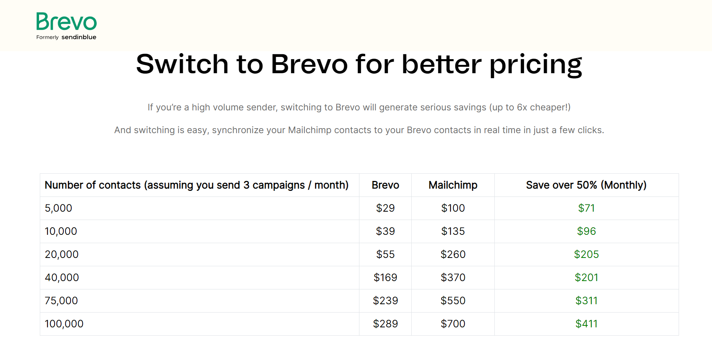Click the $29 Brevo price cell
Screen dimensions: 712x352
[x=385, y=208]
